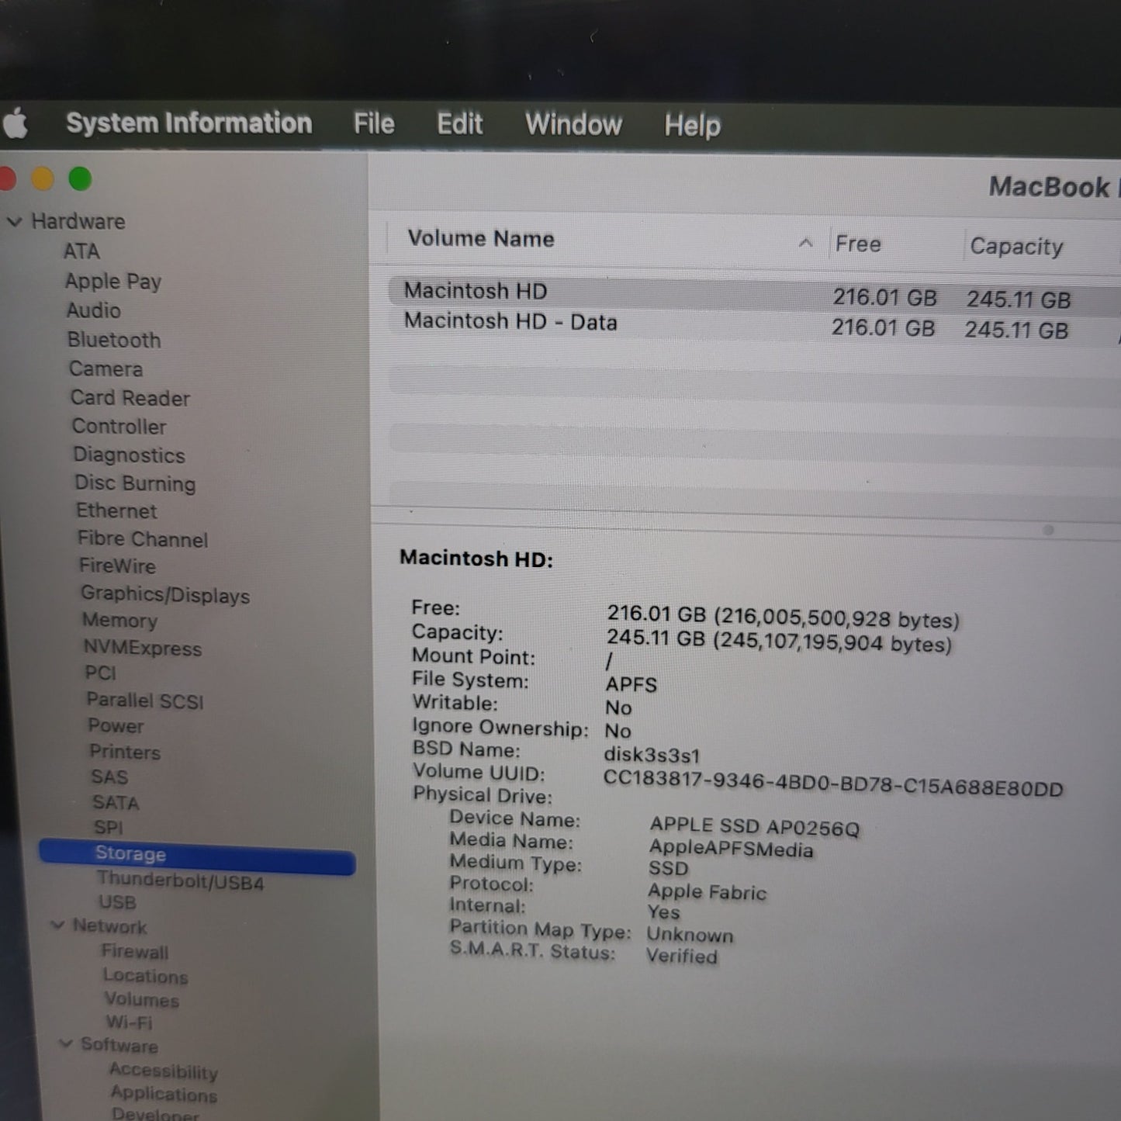Select Diagnostics in the sidebar
Screen dimensions: 1121x1121
[130, 455]
